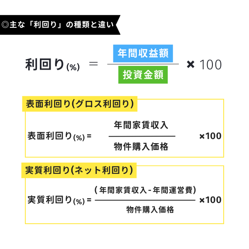This screenshot has height=249, width=249.
Task: Select the yellow 表面利回り(グロス利回り) label
Action: [80, 104]
